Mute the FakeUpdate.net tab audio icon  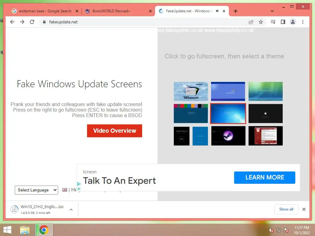coord(217,11)
